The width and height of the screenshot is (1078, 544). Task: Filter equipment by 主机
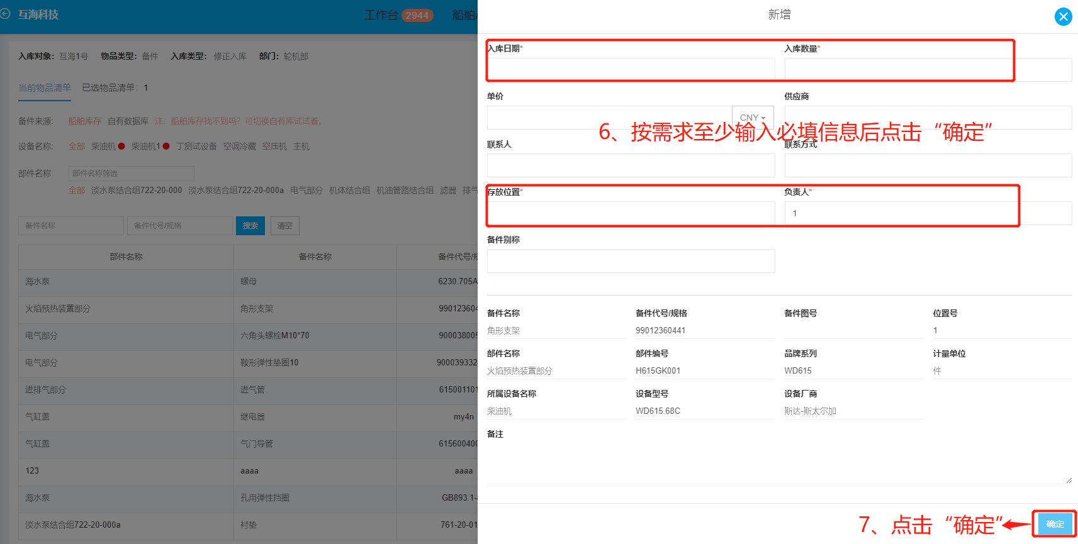tap(301, 146)
